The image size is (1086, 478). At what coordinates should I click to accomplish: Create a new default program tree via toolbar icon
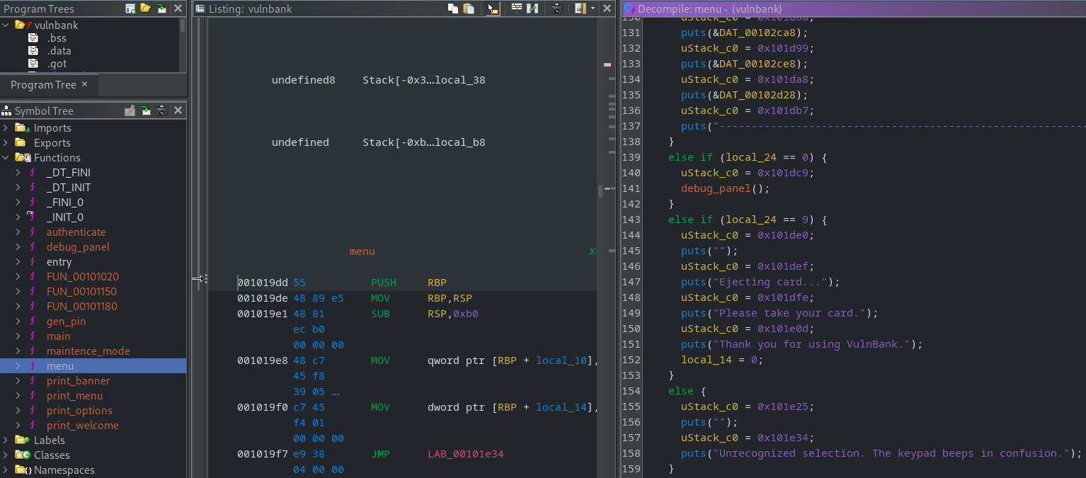click(130, 8)
